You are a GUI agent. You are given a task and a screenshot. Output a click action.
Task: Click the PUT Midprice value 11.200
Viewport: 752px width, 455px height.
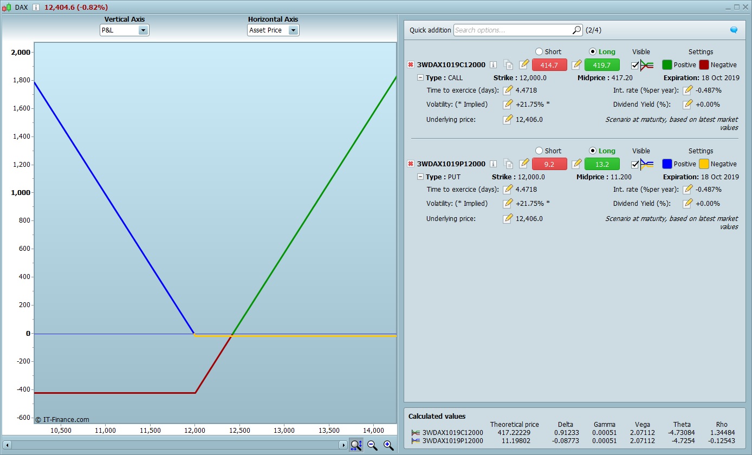tap(621, 177)
